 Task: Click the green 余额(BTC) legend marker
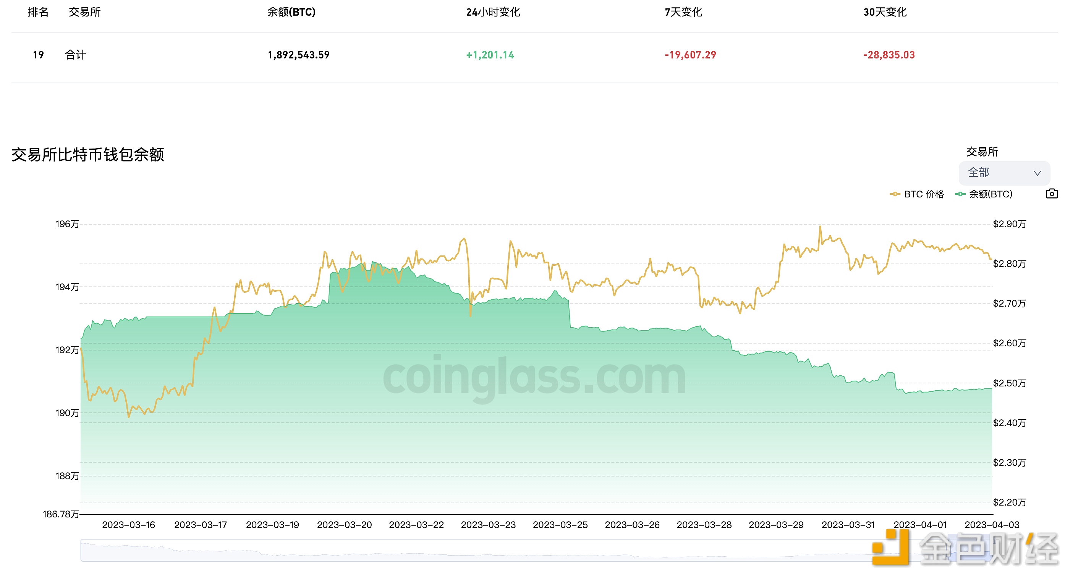click(x=960, y=194)
